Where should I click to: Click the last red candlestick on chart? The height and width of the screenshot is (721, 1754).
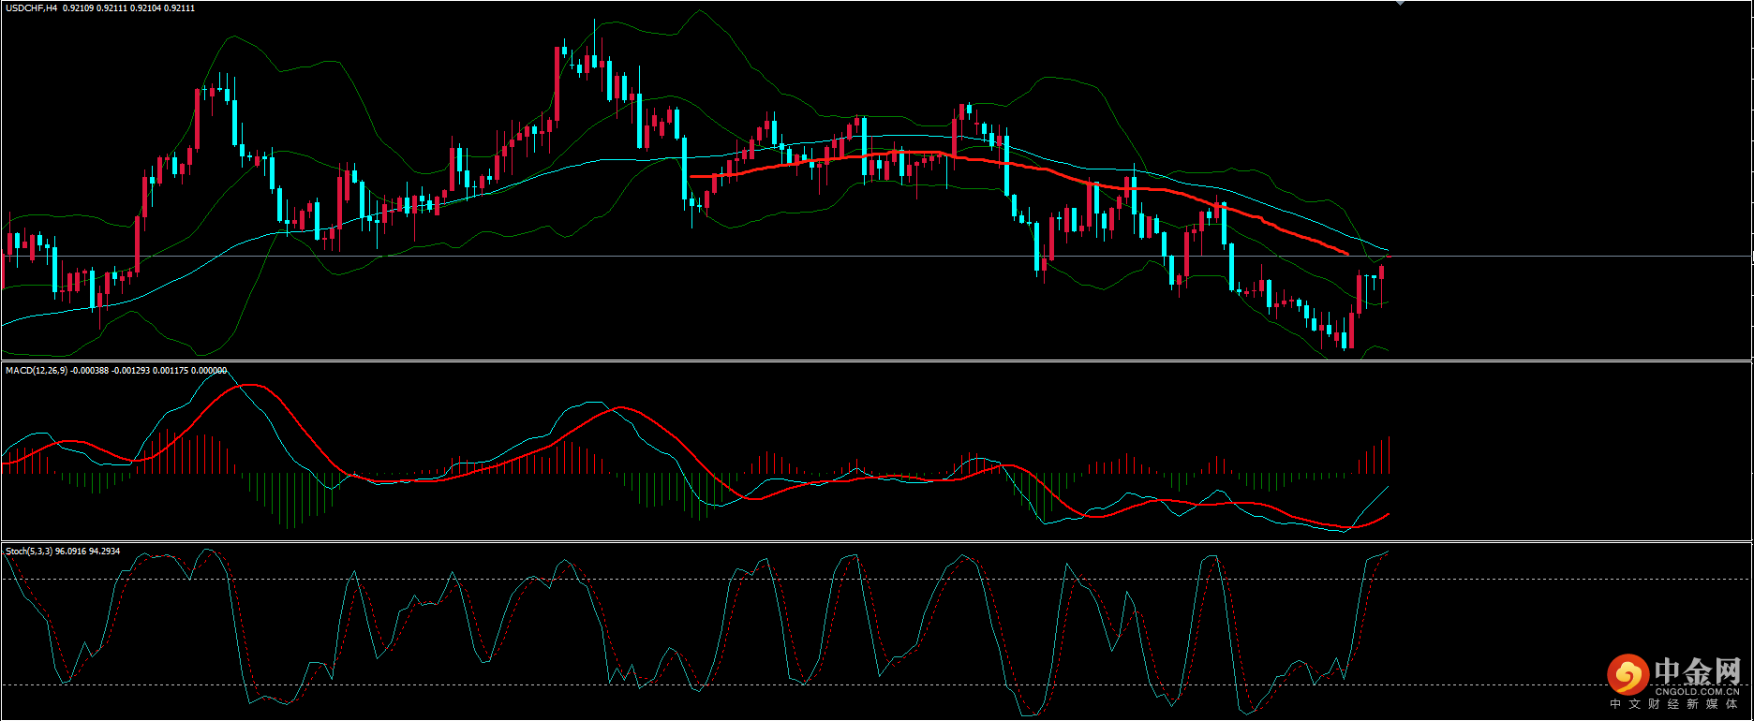(x=1381, y=272)
